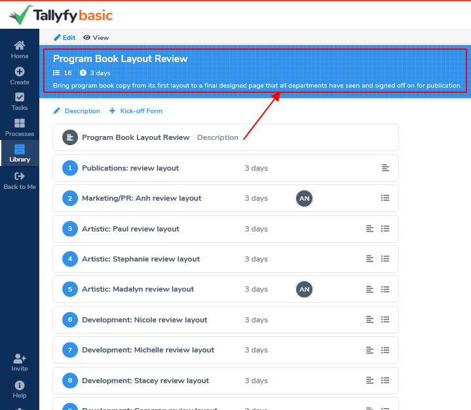This screenshot has width=471, height=410.
Task: Open step 6 Development: Nicole review layout
Action: tap(225, 320)
